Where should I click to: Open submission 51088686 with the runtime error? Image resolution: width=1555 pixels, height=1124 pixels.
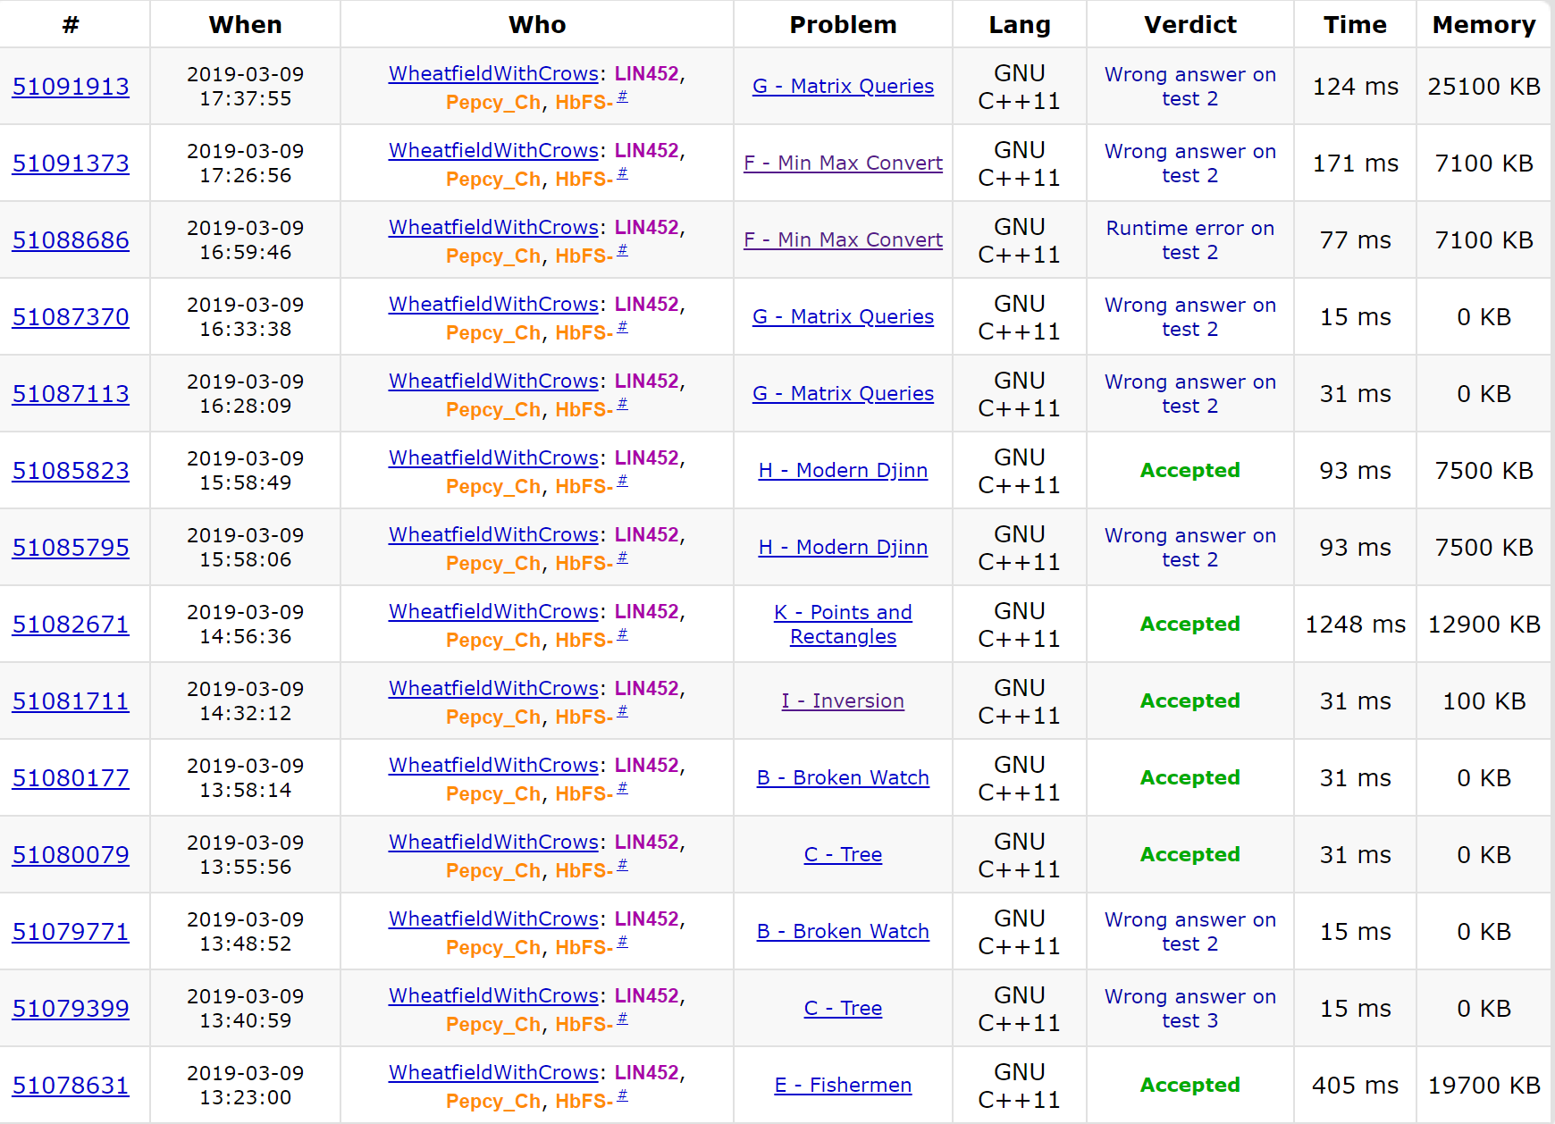71,240
